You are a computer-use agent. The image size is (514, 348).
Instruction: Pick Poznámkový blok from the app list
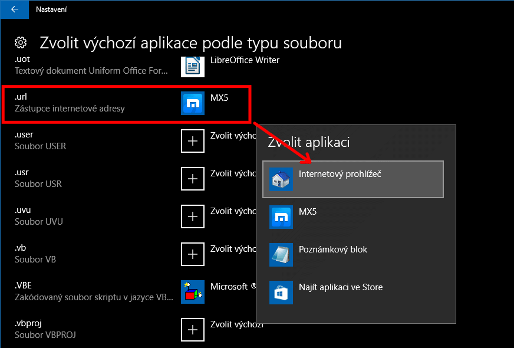coord(352,255)
